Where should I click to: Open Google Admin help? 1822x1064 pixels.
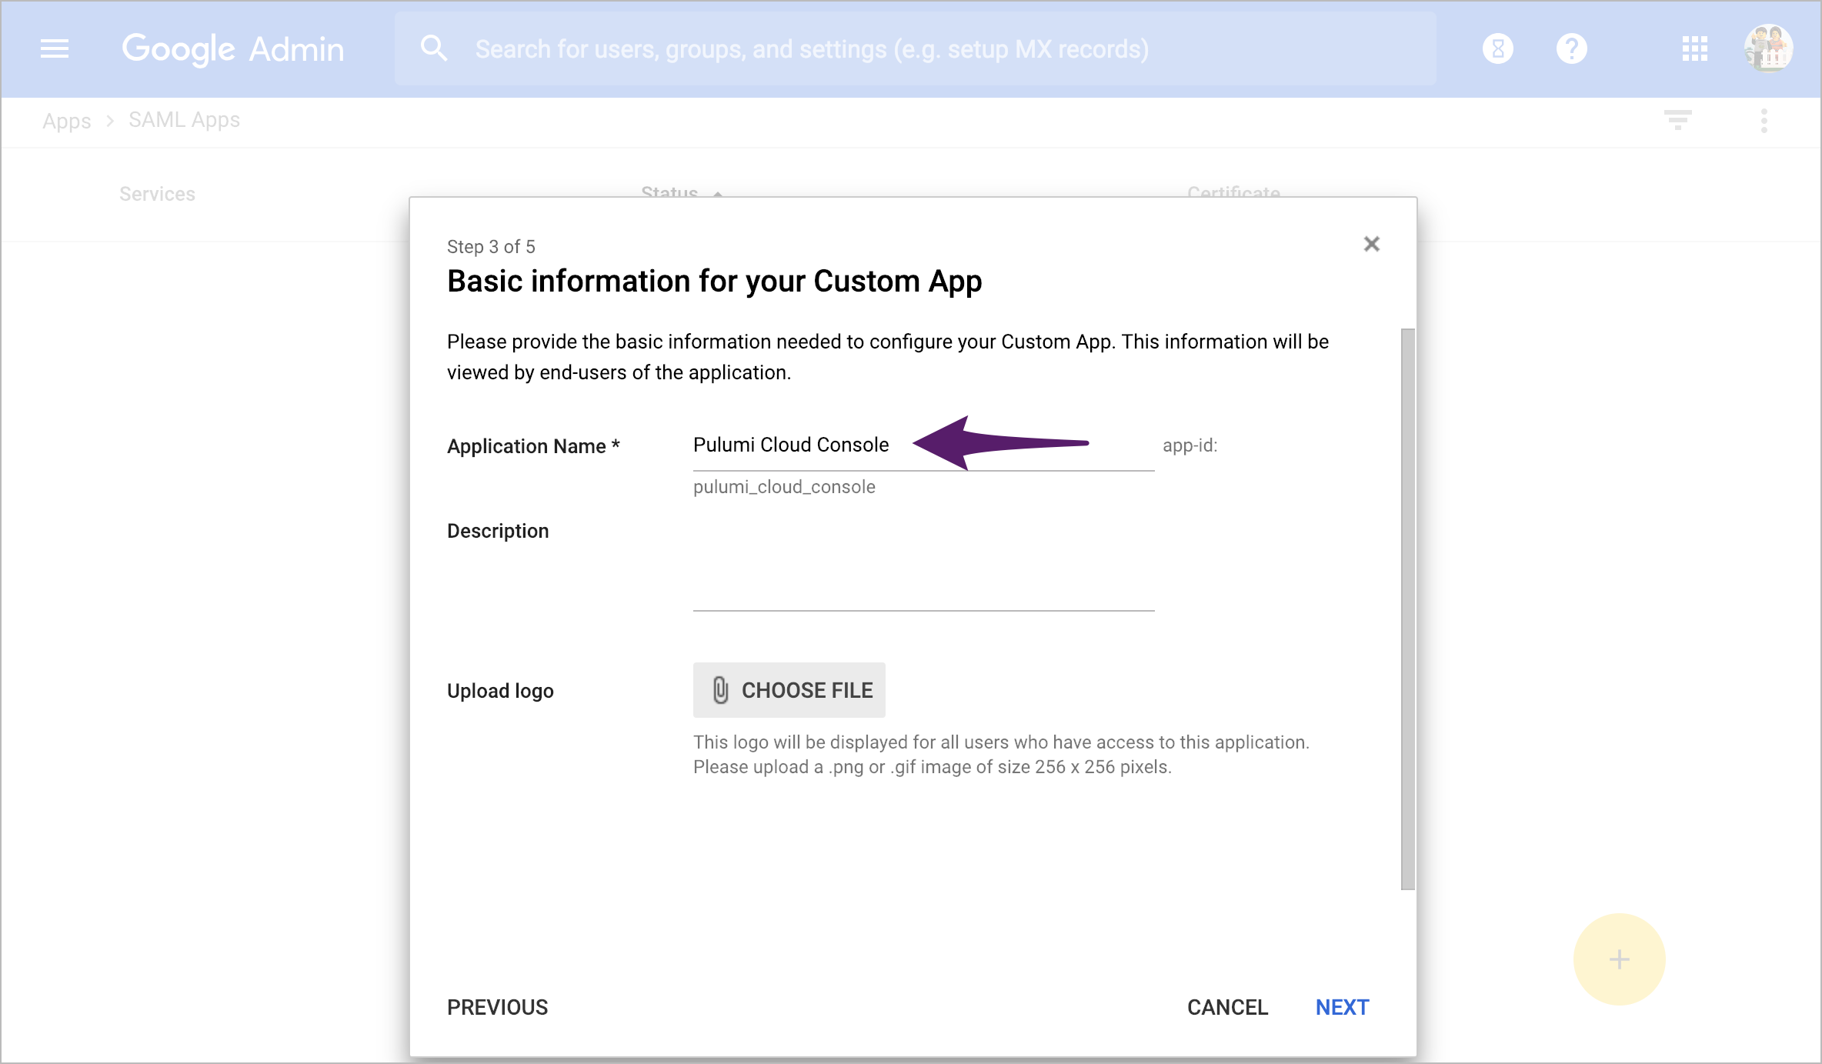[1571, 48]
